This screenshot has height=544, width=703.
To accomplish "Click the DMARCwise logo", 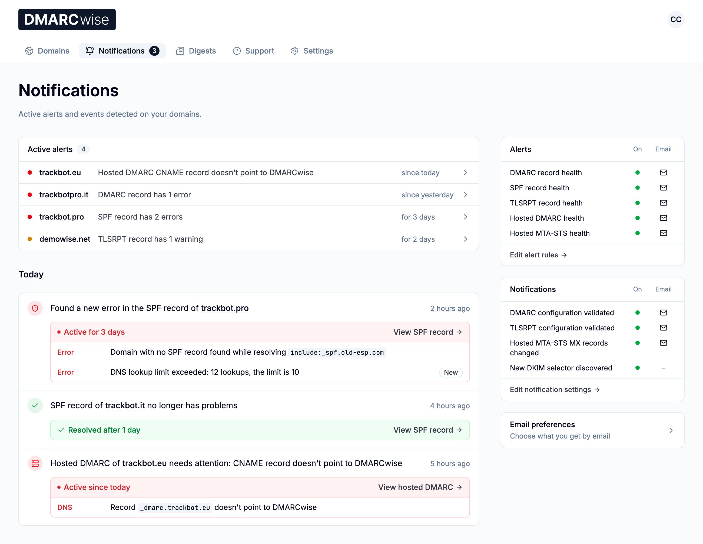I will pyautogui.click(x=67, y=19).
